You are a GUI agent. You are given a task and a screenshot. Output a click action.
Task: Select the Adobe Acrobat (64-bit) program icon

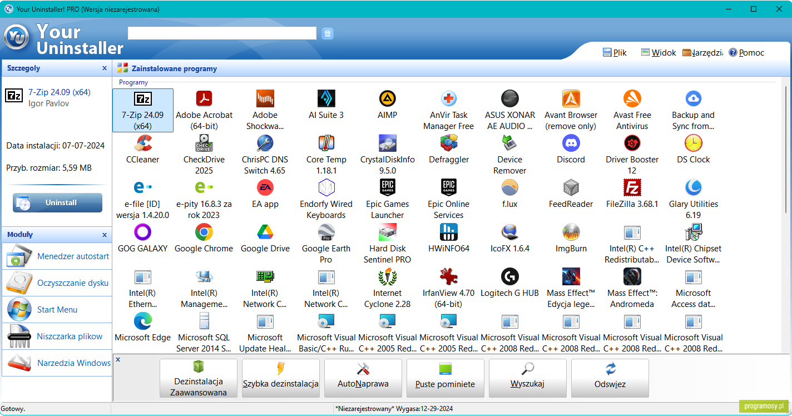[x=204, y=99]
